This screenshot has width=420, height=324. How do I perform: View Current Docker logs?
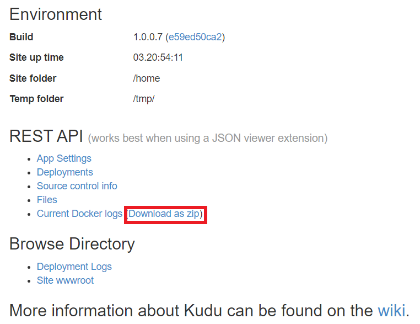[x=79, y=214]
